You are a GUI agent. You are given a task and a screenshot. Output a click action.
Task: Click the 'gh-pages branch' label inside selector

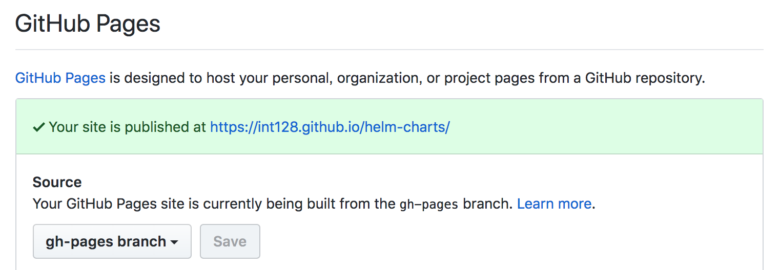pos(106,241)
